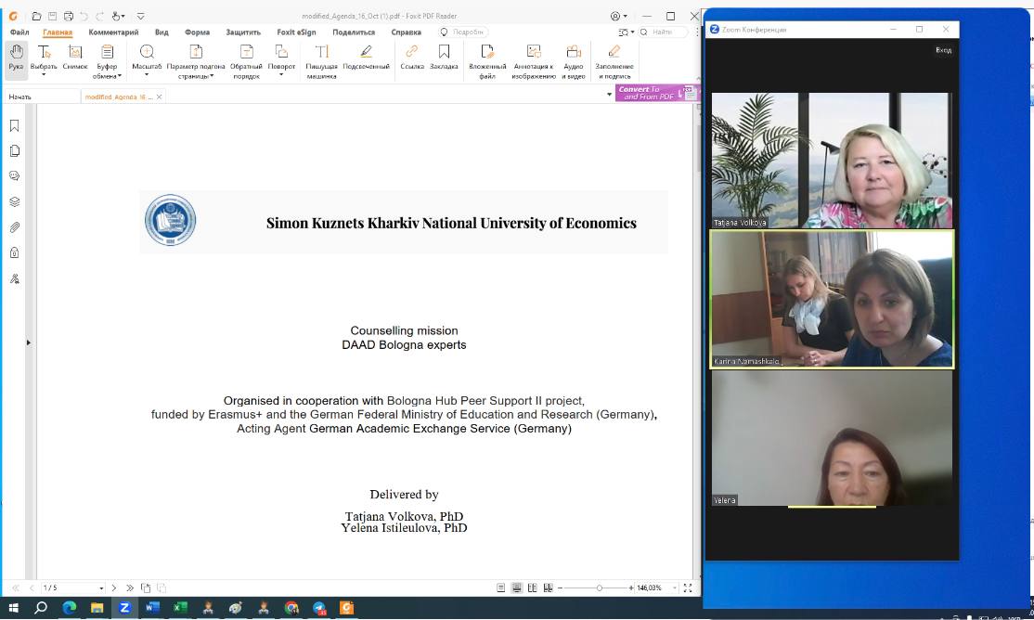Open customize quick access toolbar dropdown
The height and width of the screenshot is (620, 1034).
point(140,16)
